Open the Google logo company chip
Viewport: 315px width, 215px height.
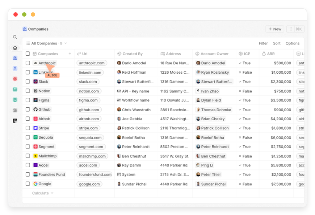click(42, 184)
